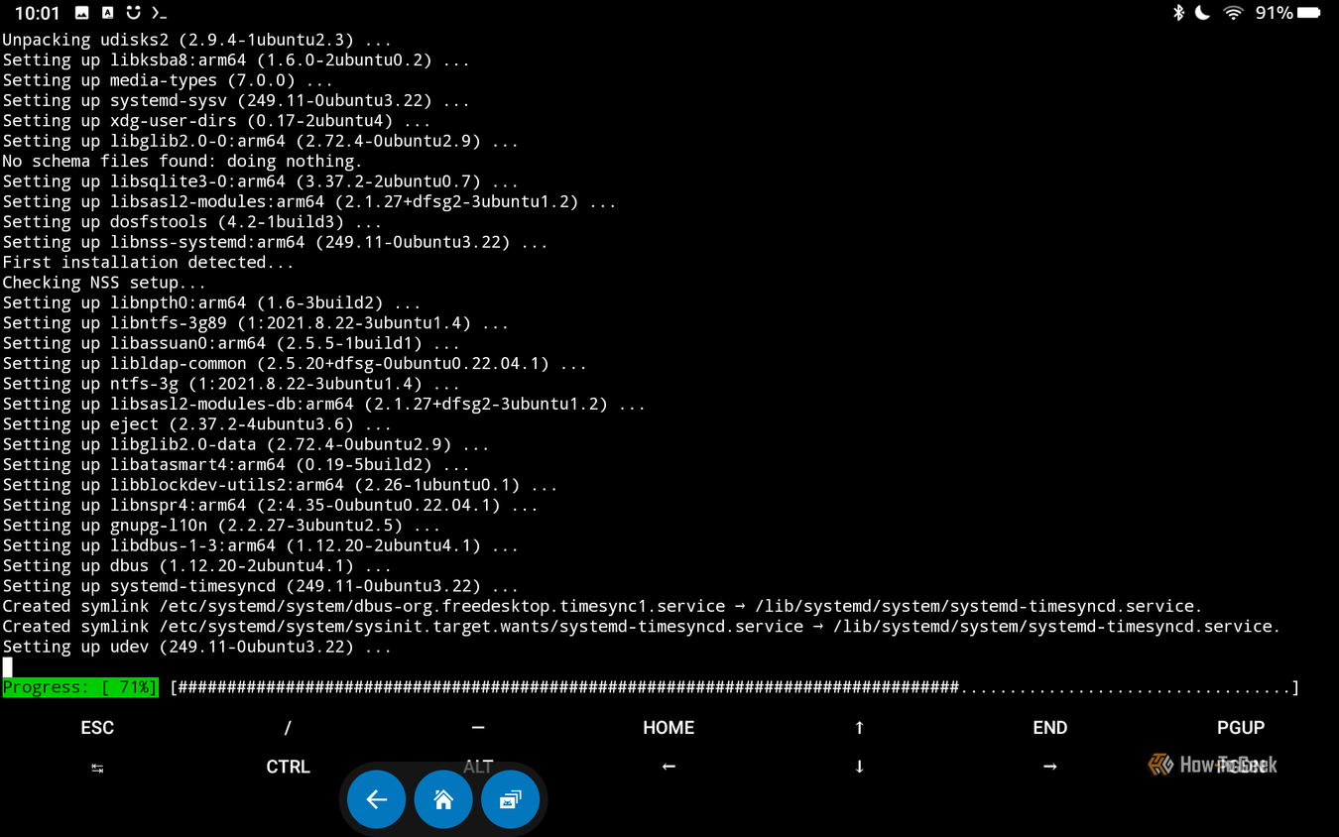Tap the 'Setting up gnupg-l10n' line

(221, 526)
